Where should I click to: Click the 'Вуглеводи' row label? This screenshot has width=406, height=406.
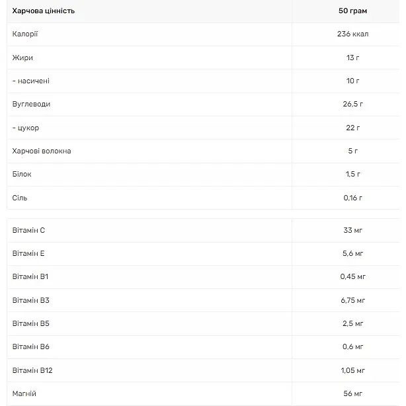tap(31, 104)
